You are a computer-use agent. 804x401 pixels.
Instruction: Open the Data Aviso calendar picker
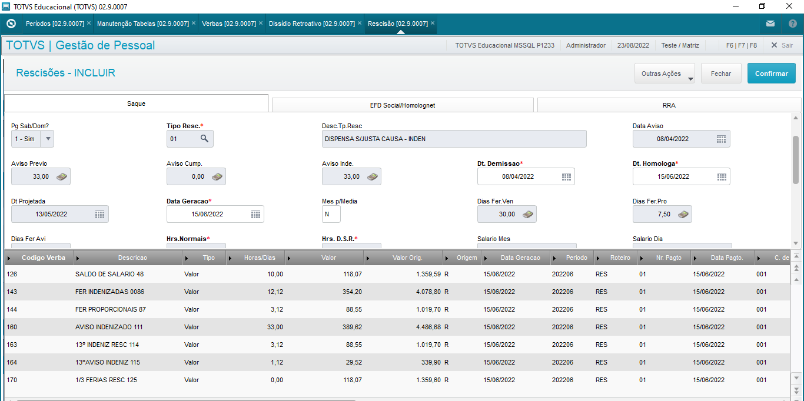coord(721,139)
